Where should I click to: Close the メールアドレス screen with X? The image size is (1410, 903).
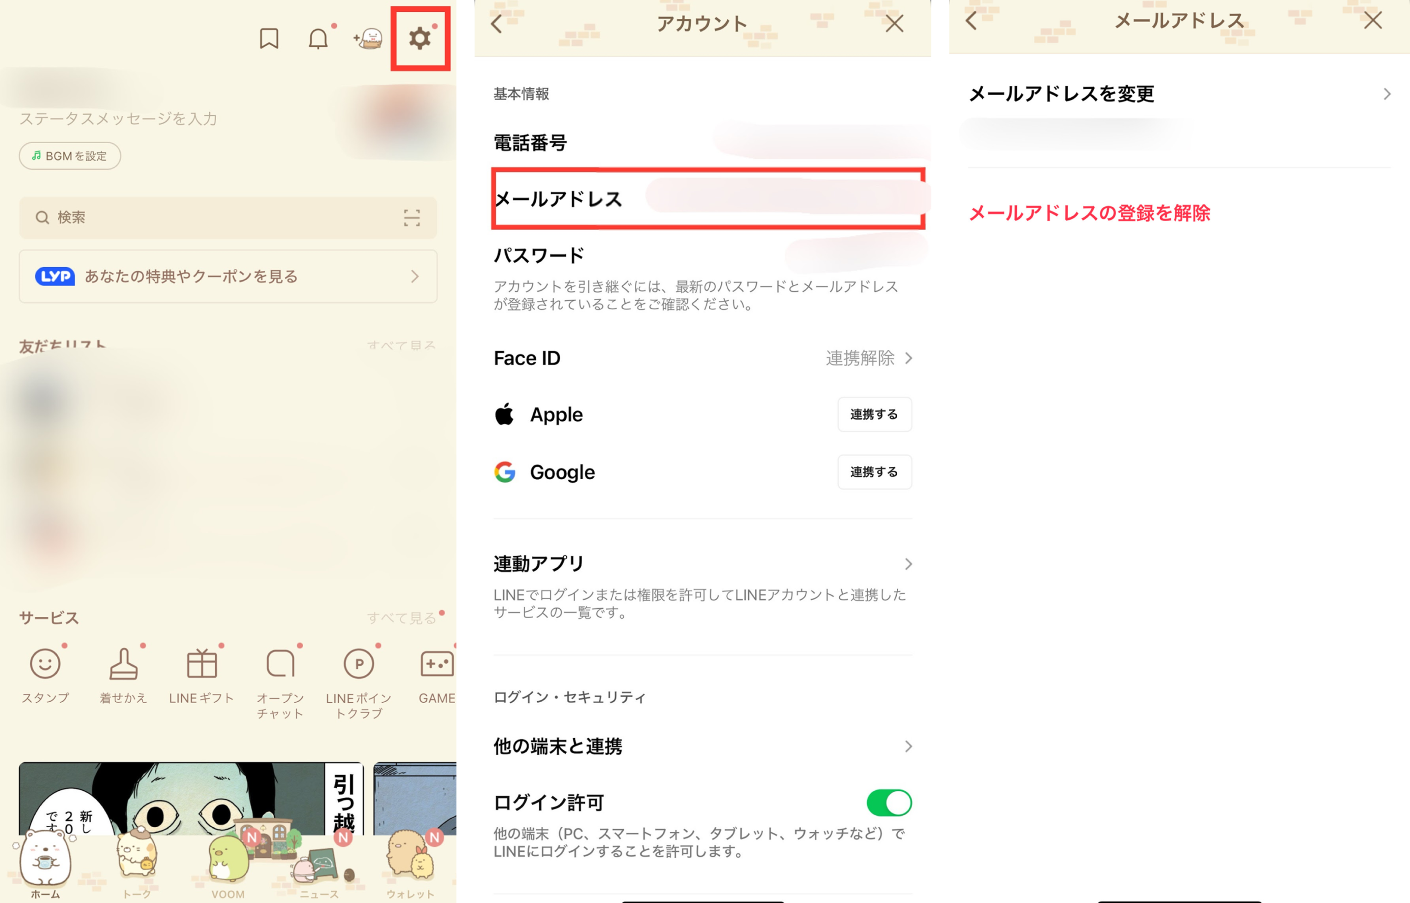point(1373,20)
